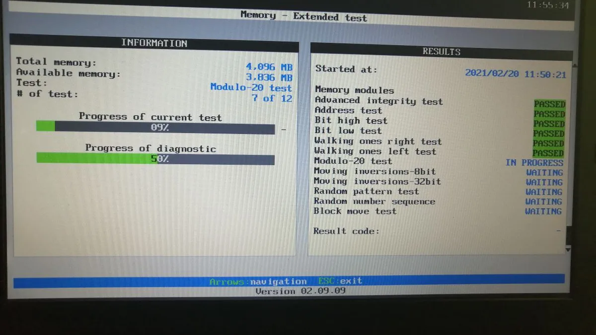Click the RESULTS panel header
Image resolution: width=596 pixels, height=335 pixels.
(442, 52)
